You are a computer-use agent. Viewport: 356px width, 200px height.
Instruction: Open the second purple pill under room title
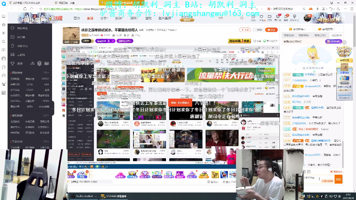coord(125,41)
